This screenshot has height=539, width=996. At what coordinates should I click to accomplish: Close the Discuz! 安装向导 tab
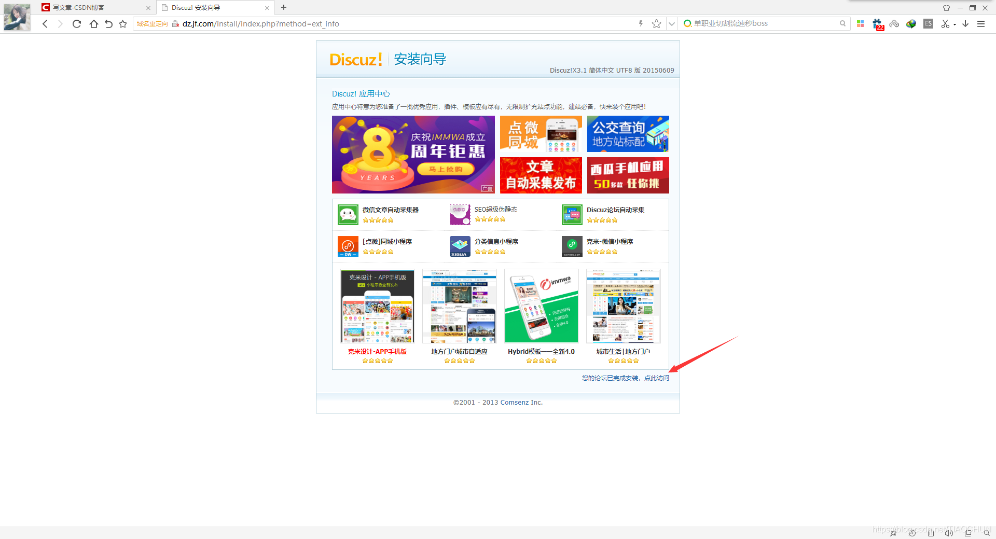267,8
